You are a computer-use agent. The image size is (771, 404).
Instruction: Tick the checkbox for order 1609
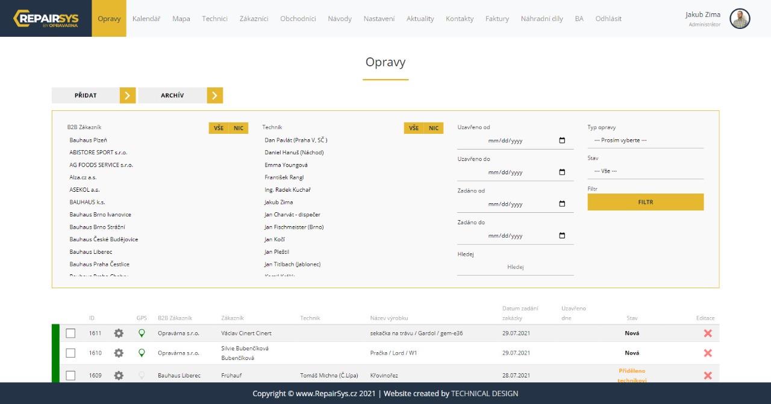70,376
